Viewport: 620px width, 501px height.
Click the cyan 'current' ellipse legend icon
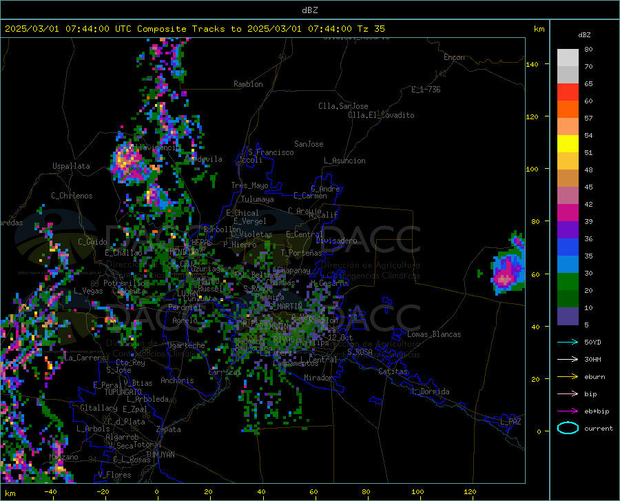tap(568, 428)
